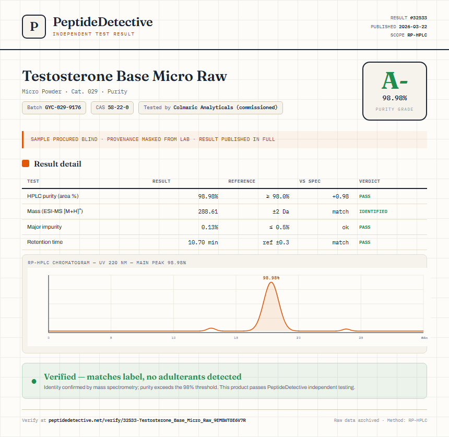Click the PASS verdict for Retention time
The width and height of the screenshot is (449, 437).
[x=365, y=242]
